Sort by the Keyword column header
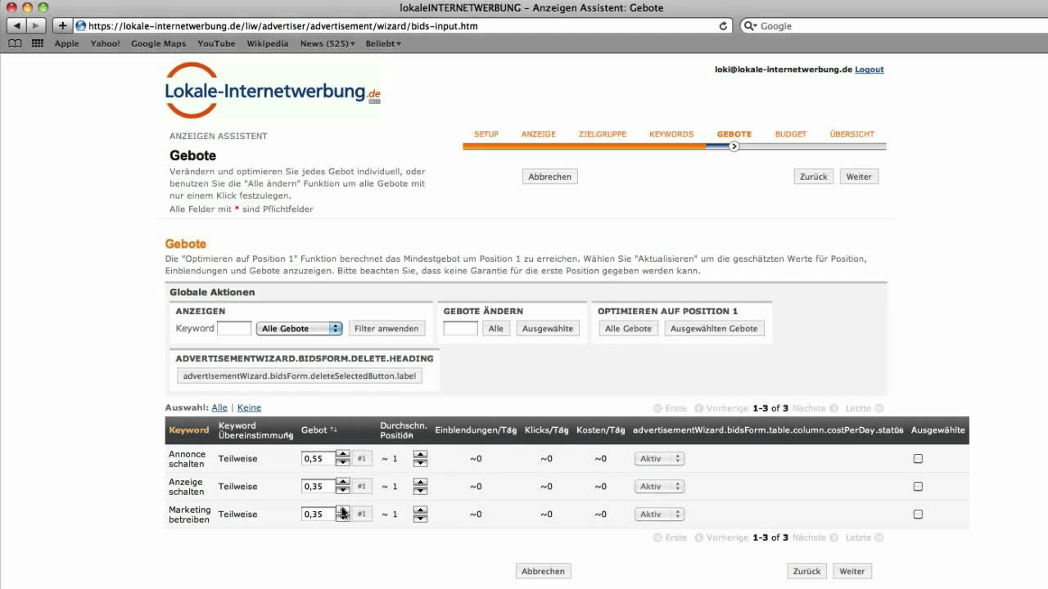This screenshot has height=589, width=1048. click(189, 430)
